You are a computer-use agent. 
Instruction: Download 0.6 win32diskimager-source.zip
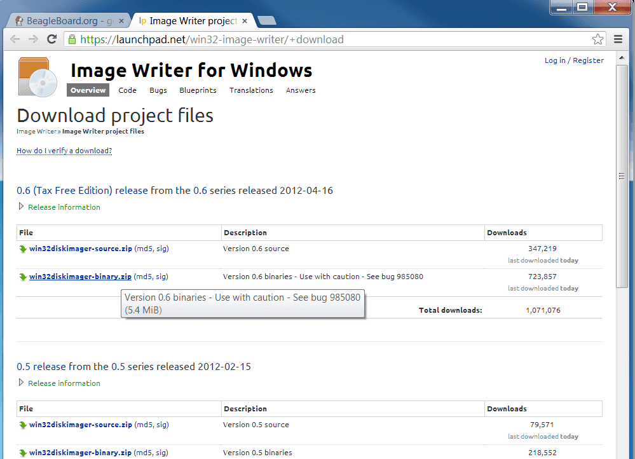[x=81, y=249]
